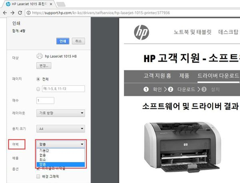The image size is (240, 183).
Task: Click step 1 확인 in preview
Action: [153, 89]
